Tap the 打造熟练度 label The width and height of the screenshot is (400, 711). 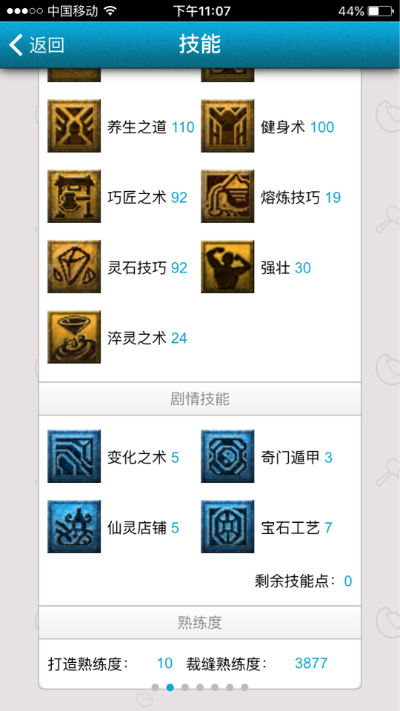click(88, 664)
